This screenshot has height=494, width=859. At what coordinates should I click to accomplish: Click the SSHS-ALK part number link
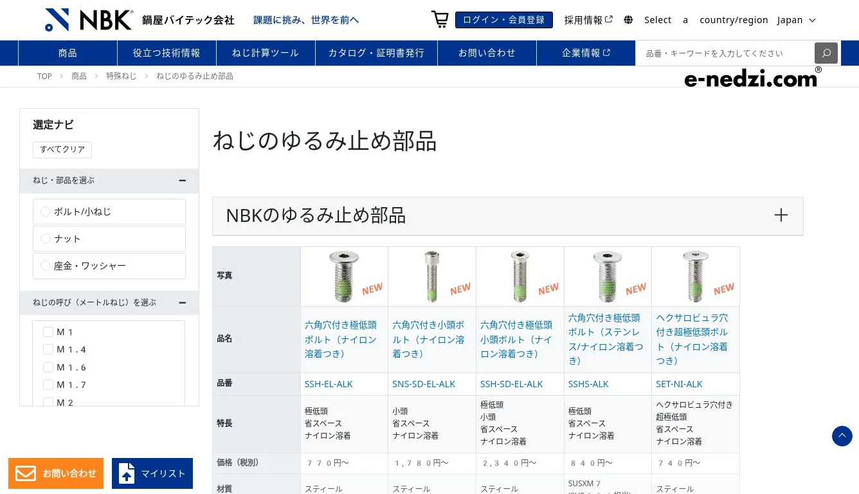tap(588, 384)
